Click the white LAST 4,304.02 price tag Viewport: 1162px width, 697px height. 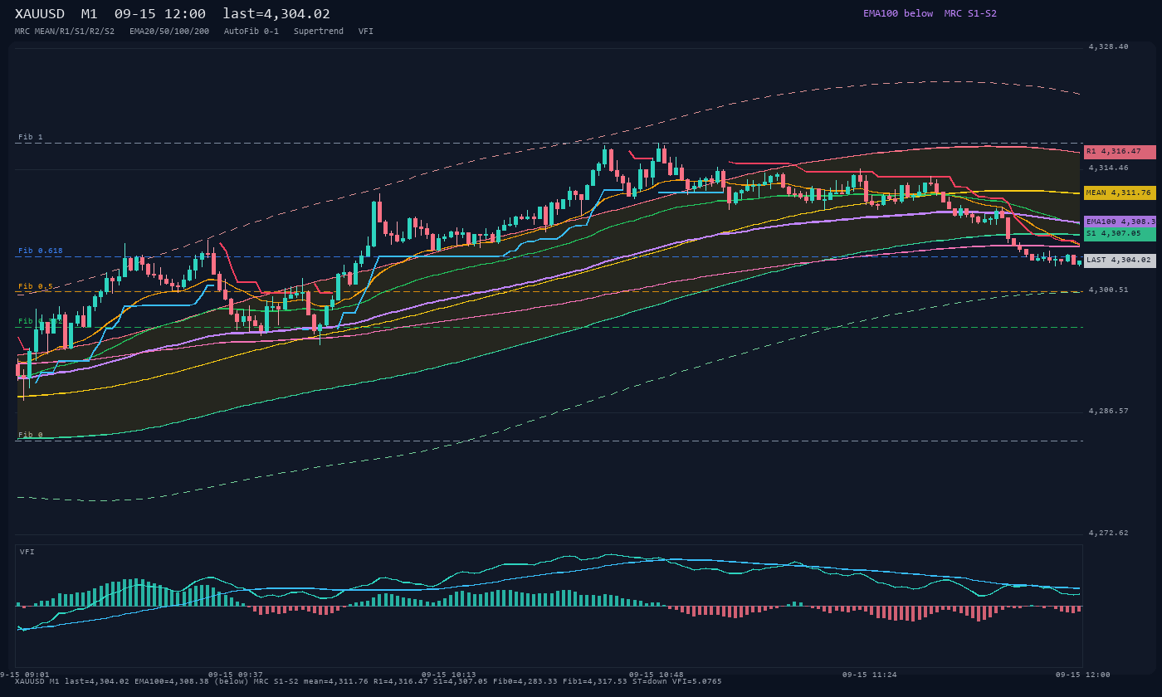coord(1120,260)
